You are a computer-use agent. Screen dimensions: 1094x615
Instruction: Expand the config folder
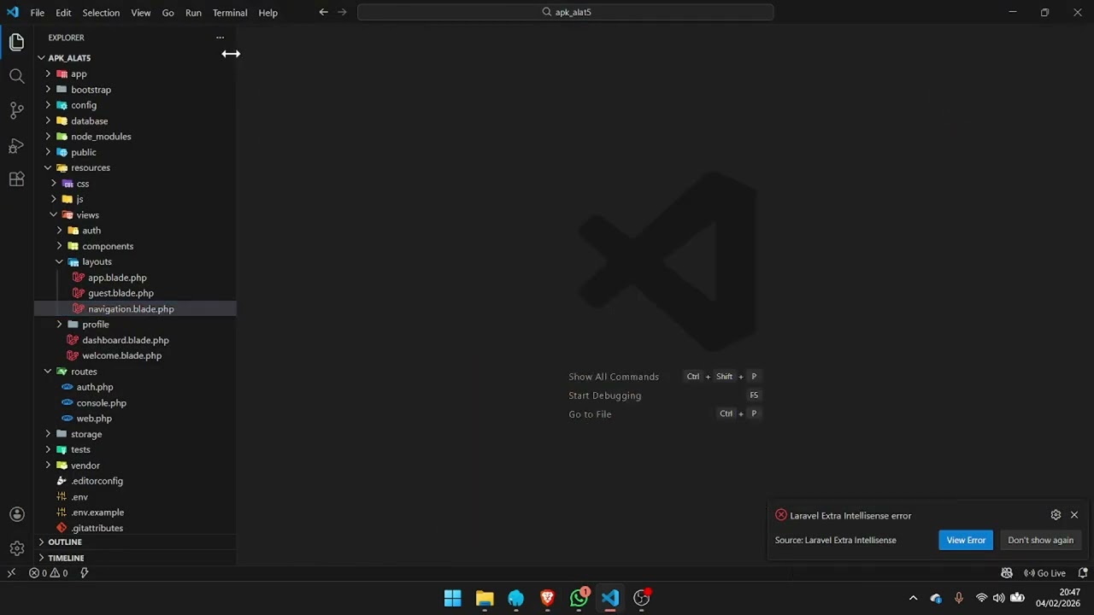(x=135, y=105)
